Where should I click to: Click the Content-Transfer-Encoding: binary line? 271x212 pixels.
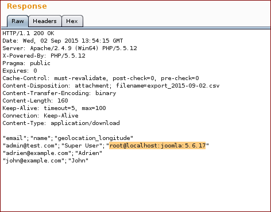(x=59, y=93)
